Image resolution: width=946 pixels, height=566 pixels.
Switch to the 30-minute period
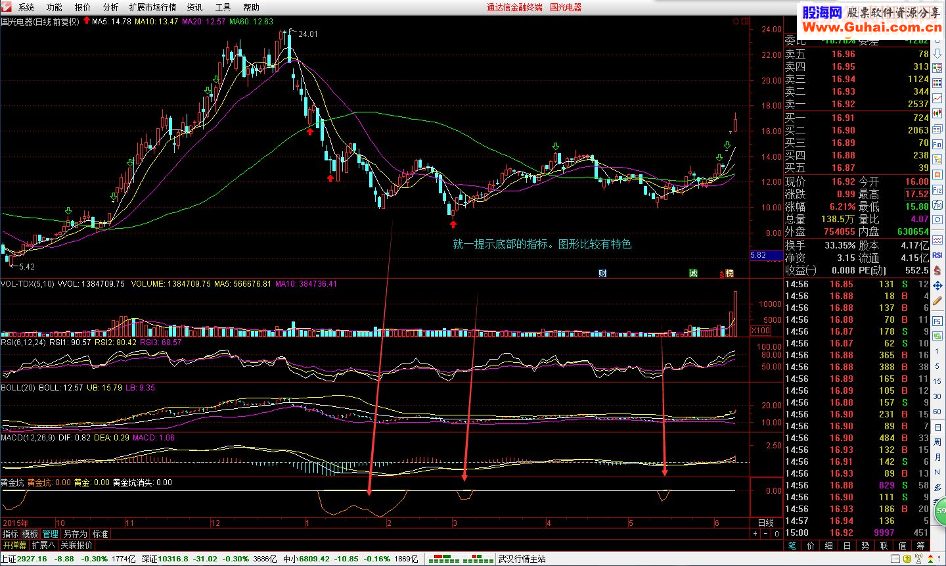point(937,396)
